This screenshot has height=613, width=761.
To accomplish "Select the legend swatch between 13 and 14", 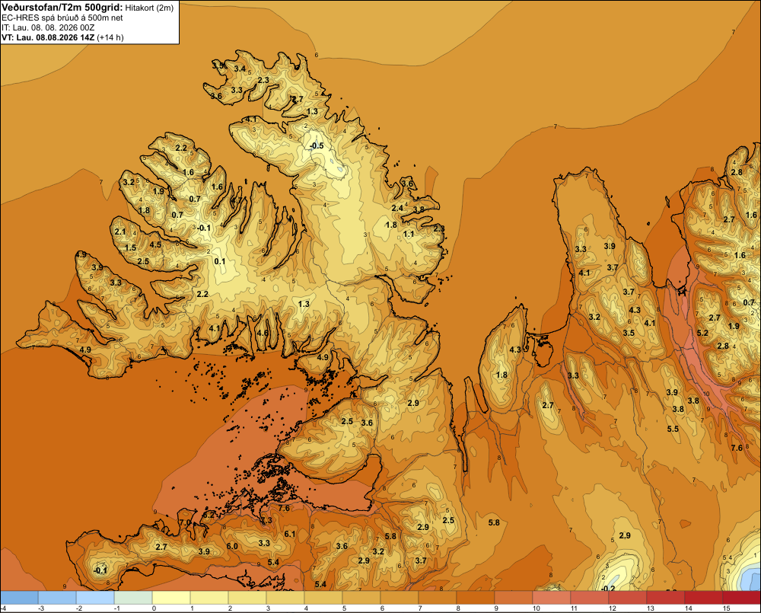I will (666, 597).
